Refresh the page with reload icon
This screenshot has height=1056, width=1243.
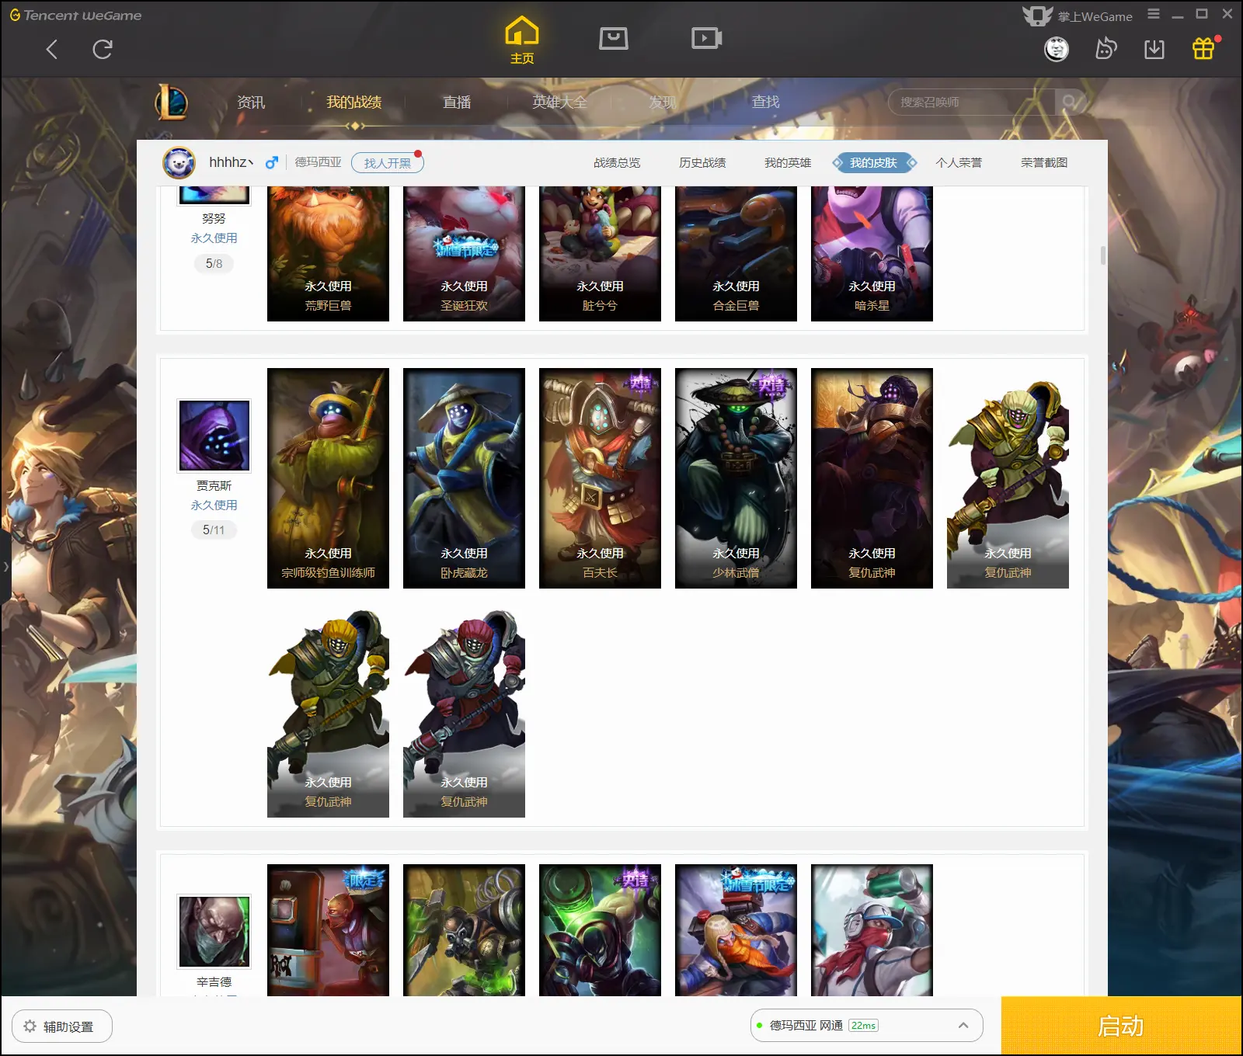[x=103, y=50]
